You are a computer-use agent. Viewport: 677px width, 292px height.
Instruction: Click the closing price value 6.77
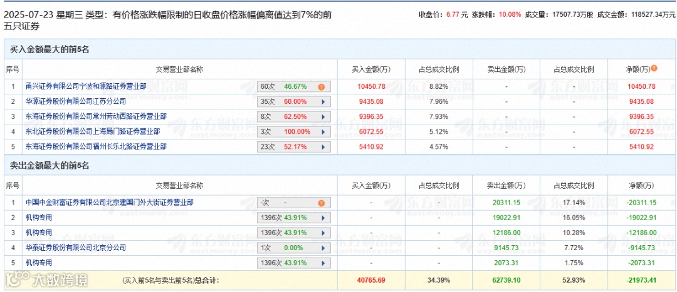coord(453,15)
